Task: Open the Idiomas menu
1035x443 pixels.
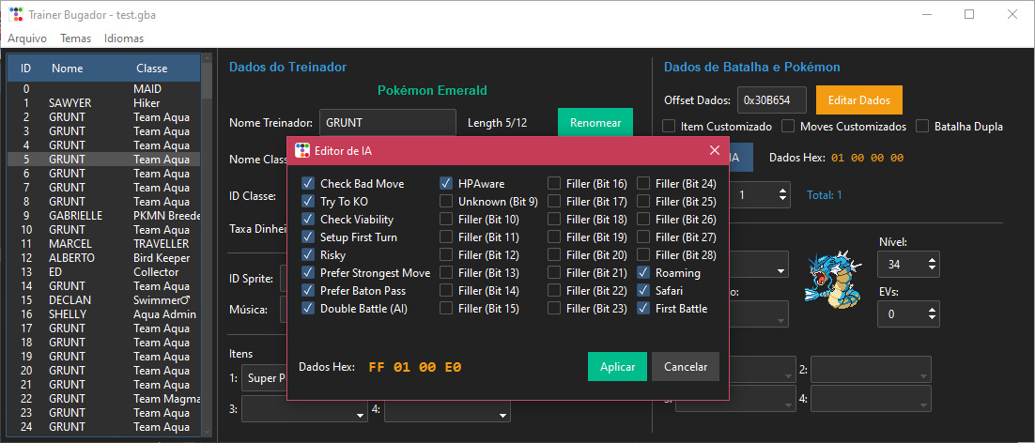Action: click(x=124, y=38)
